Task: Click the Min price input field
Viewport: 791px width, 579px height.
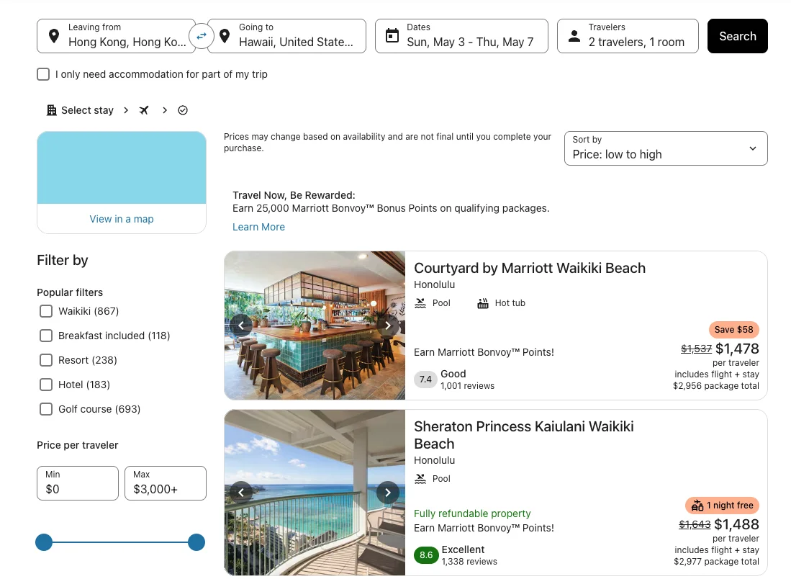Action: [x=78, y=483]
